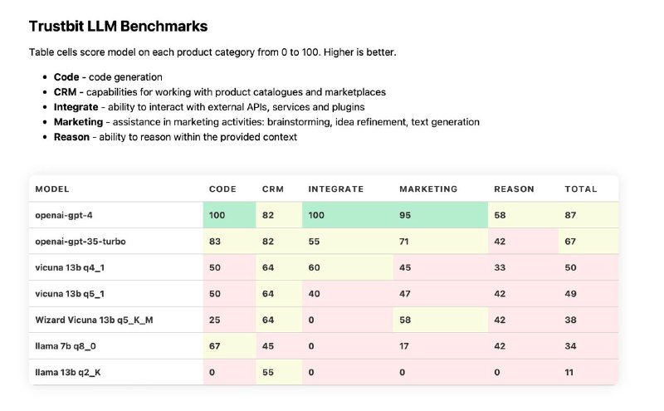The width and height of the screenshot is (664, 411).
Task: Click the openai-gpt-35-turbo model name
Action: click(81, 242)
